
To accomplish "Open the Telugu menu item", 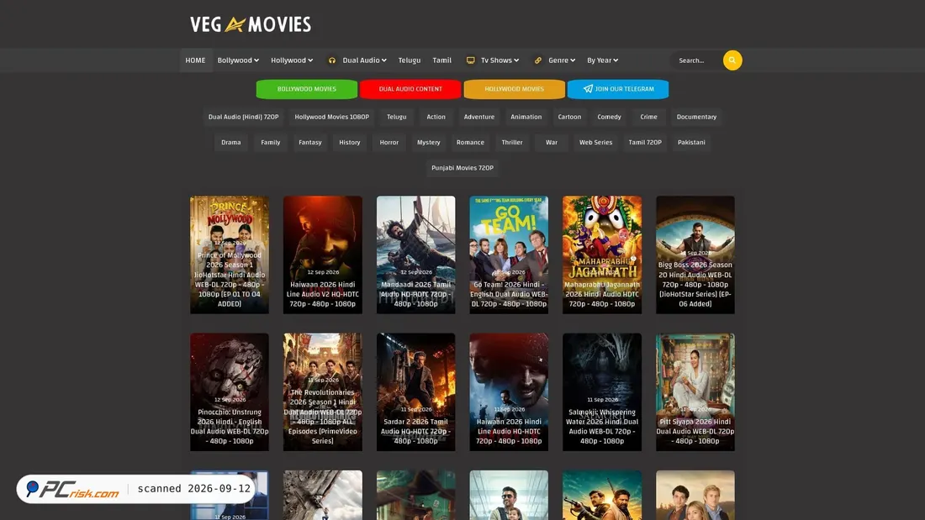I will pyautogui.click(x=409, y=60).
